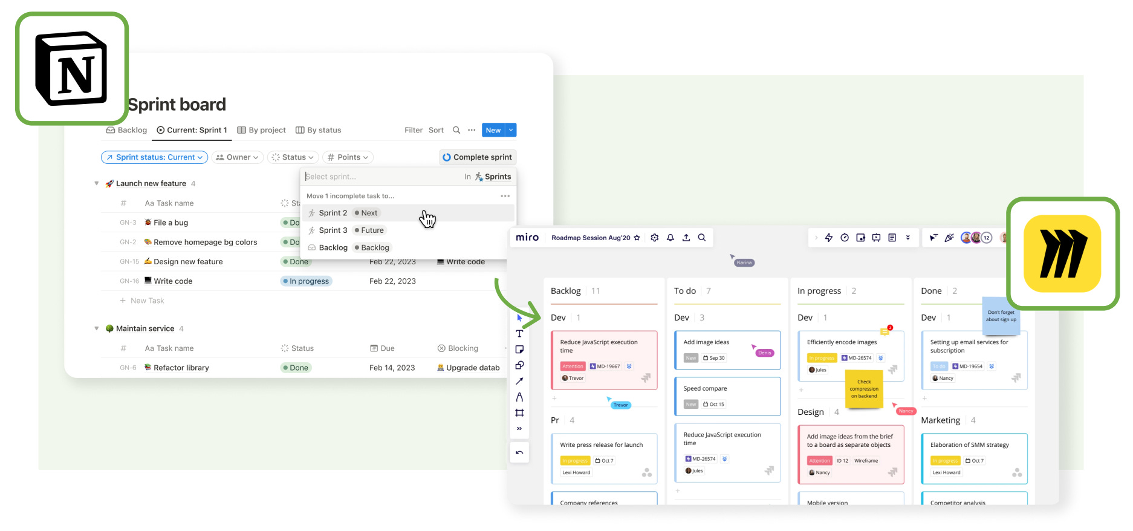Click the Notion search magnifier icon

pyautogui.click(x=456, y=130)
